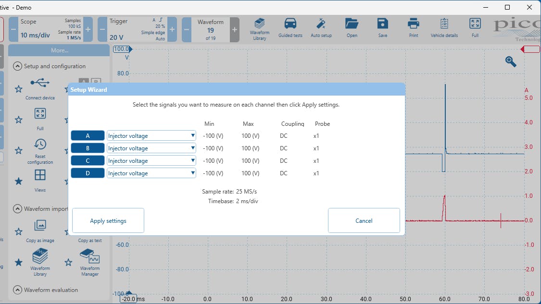Image resolution: width=541 pixels, height=304 pixels.
Task: Toggle channel A button in Setup Wizard
Action: [x=88, y=136]
